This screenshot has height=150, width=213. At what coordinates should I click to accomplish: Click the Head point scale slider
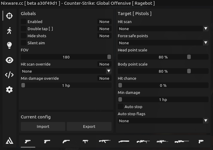[x=163, y=57]
